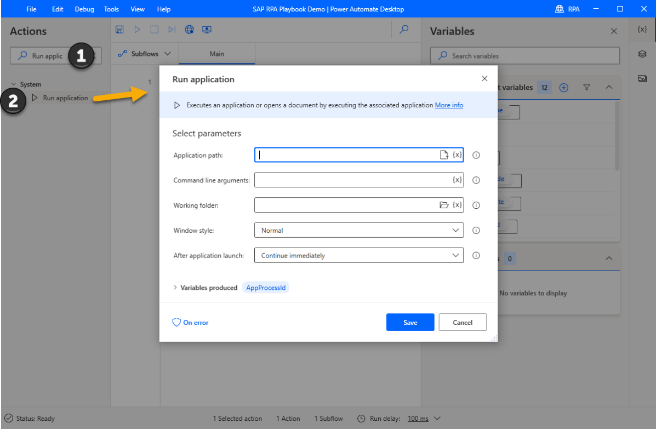Select Run application in Actions tree
The image size is (656, 429).
(65, 98)
